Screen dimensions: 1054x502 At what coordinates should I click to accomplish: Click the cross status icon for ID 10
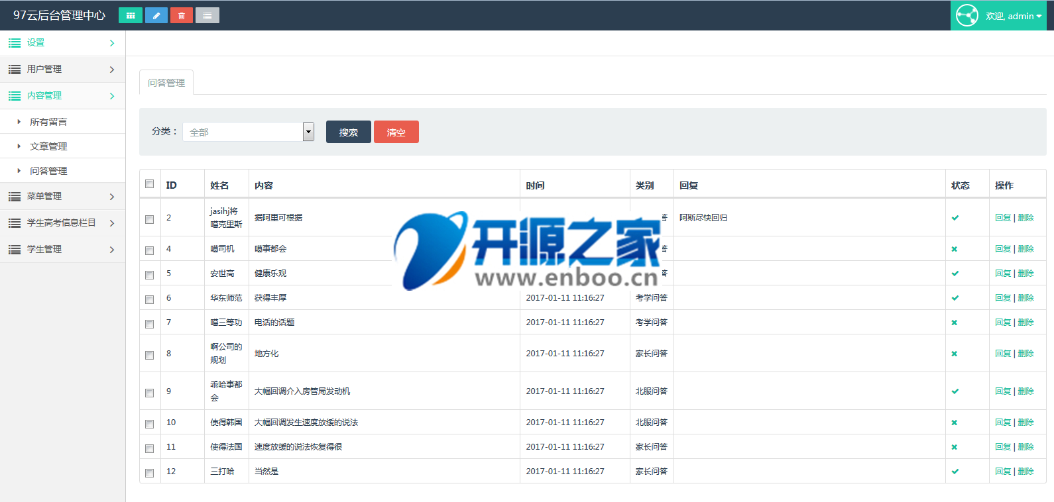pyautogui.click(x=955, y=423)
